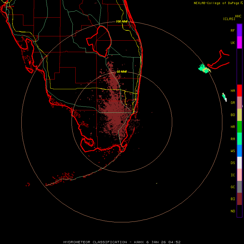
Task: Click the RA light green legend swatch
Action: click(239, 139)
